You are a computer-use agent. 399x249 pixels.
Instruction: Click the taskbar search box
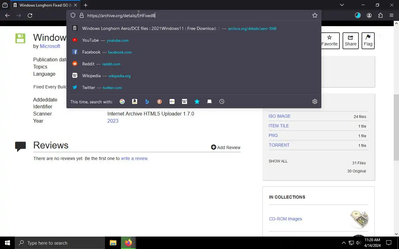tap(60, 243)
